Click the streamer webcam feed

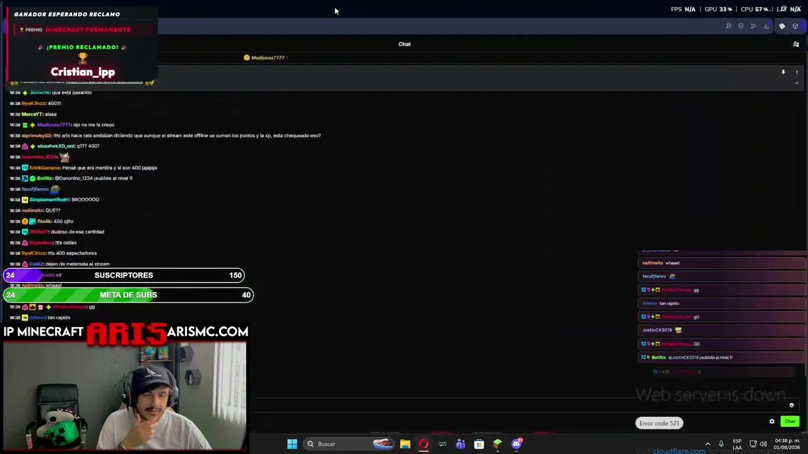pos(124,396)
